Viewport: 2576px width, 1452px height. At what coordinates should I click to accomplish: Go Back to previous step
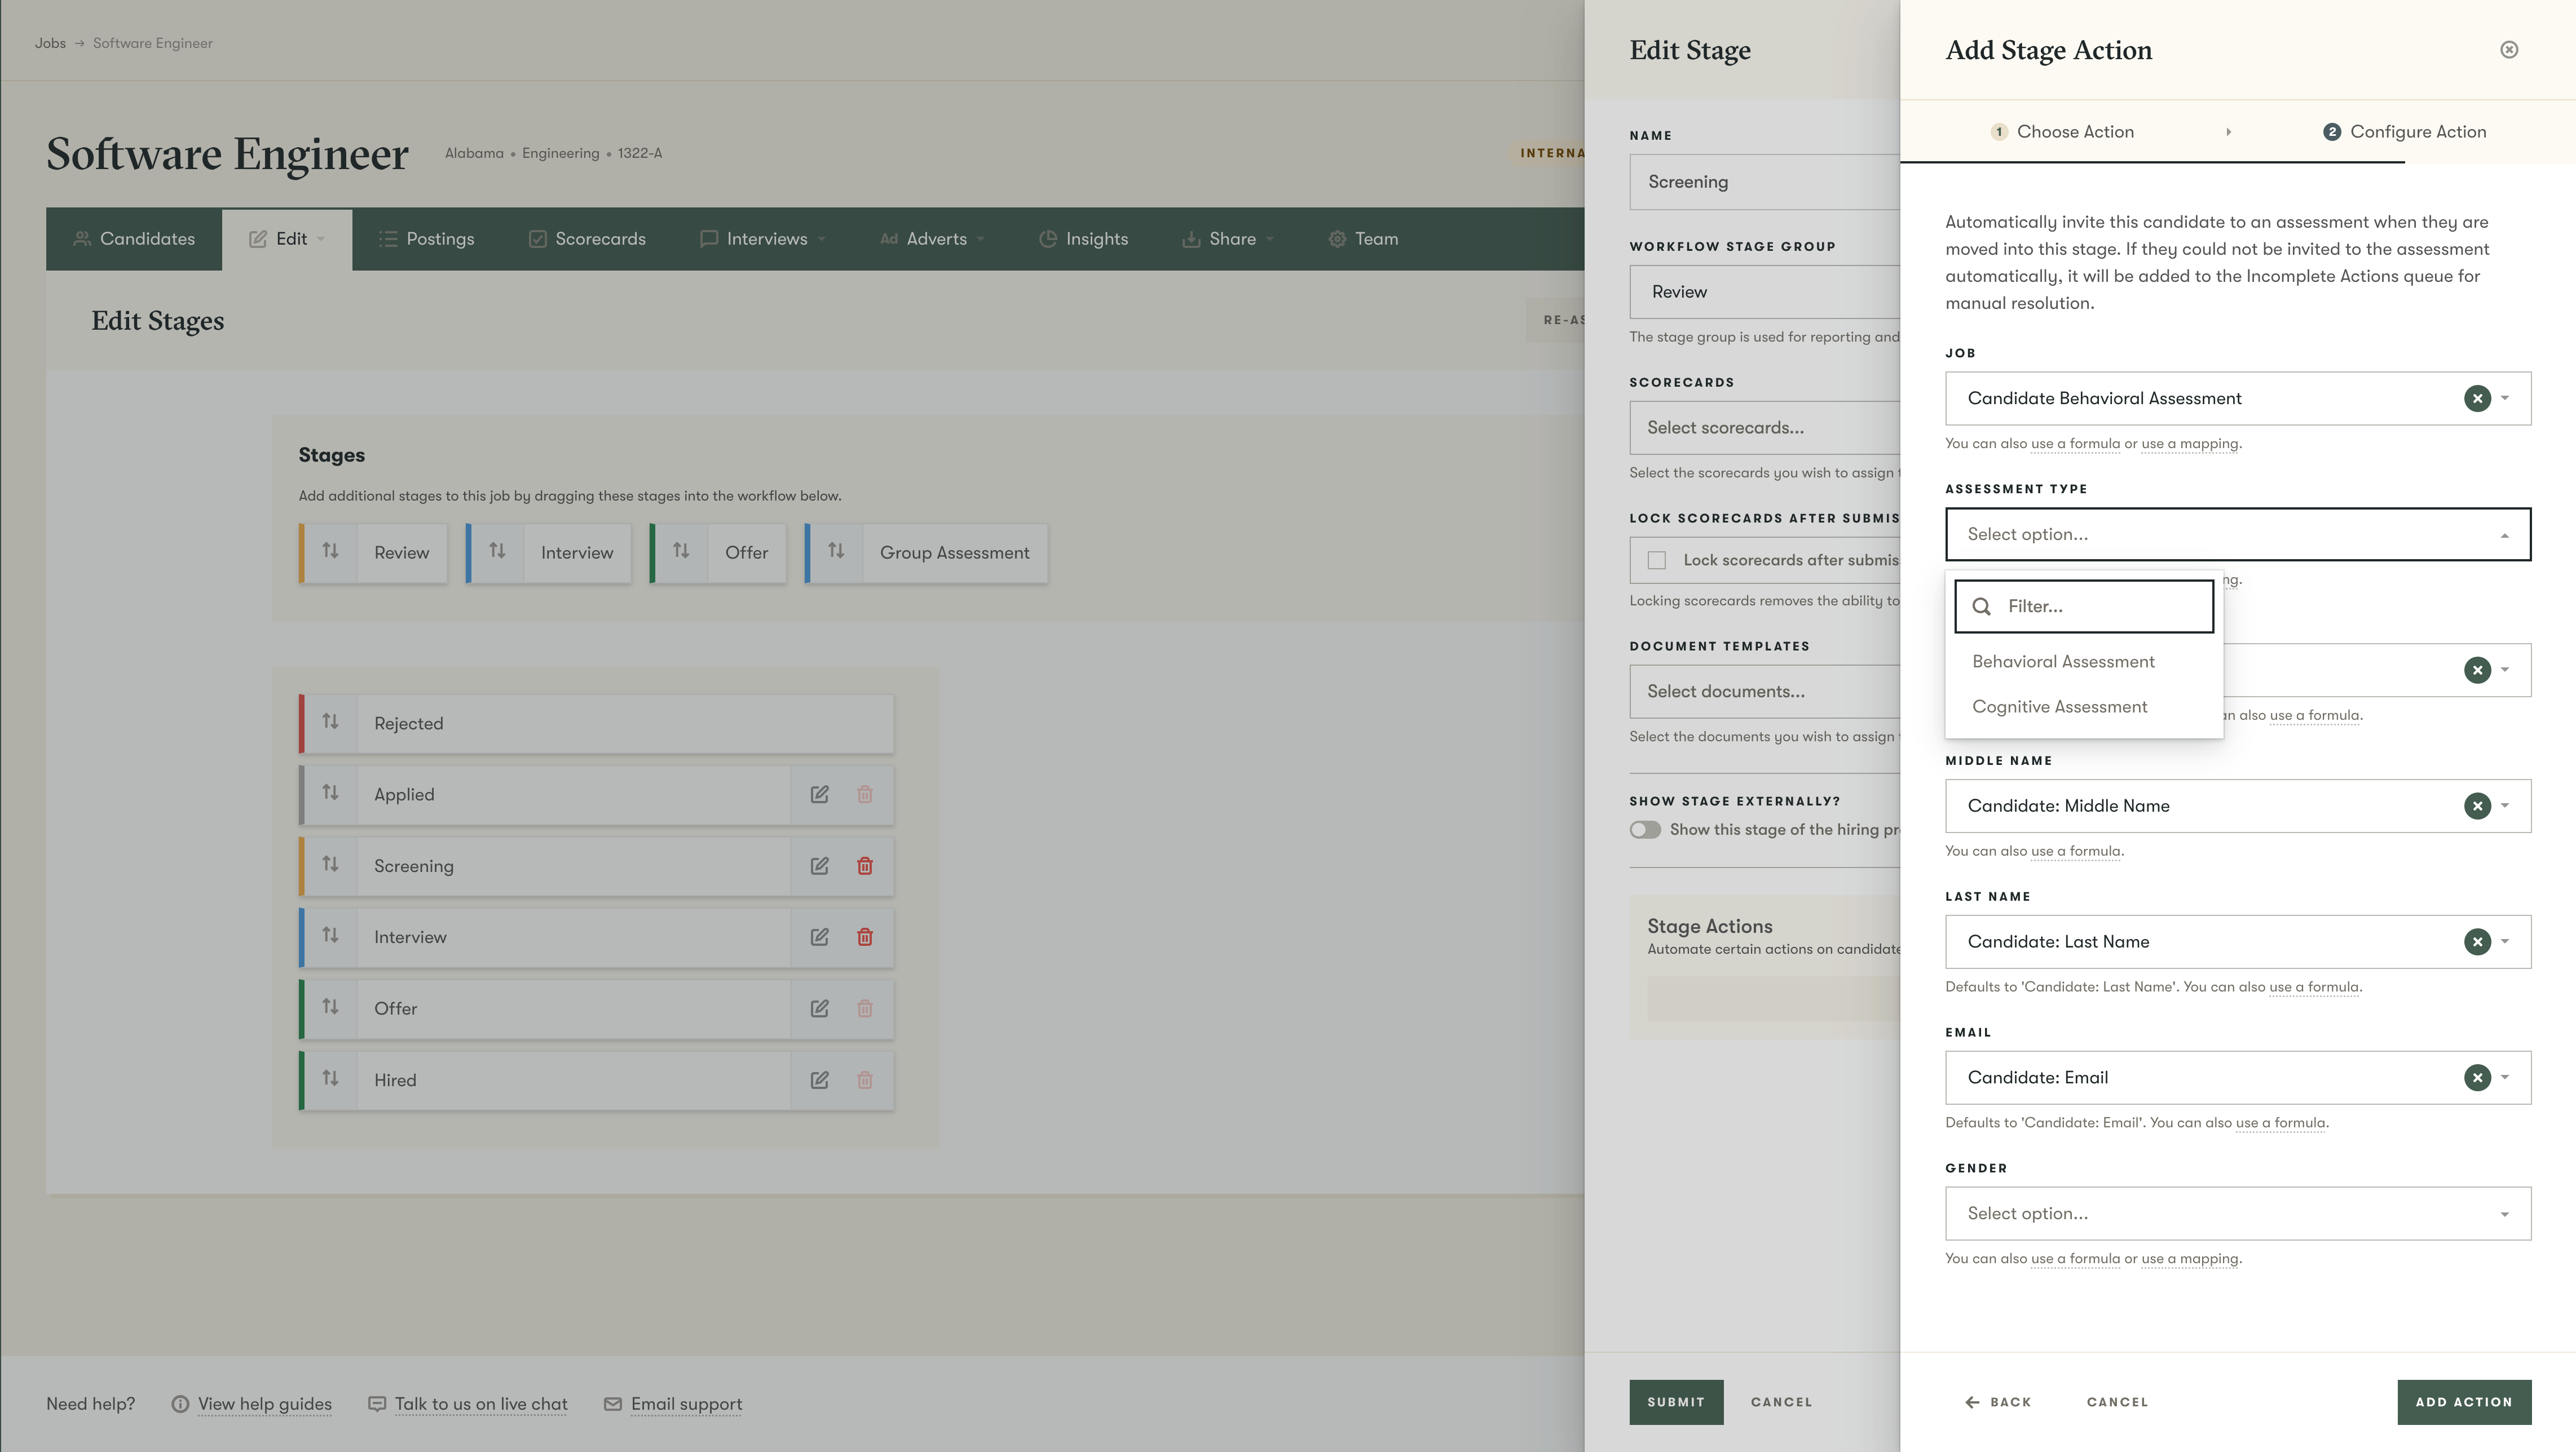[1998, 1402]
